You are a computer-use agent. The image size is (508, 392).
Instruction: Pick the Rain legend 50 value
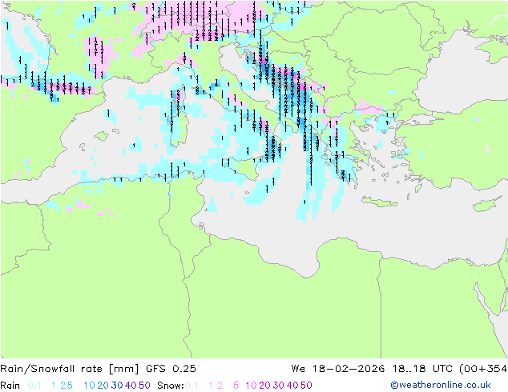(144, 386)
